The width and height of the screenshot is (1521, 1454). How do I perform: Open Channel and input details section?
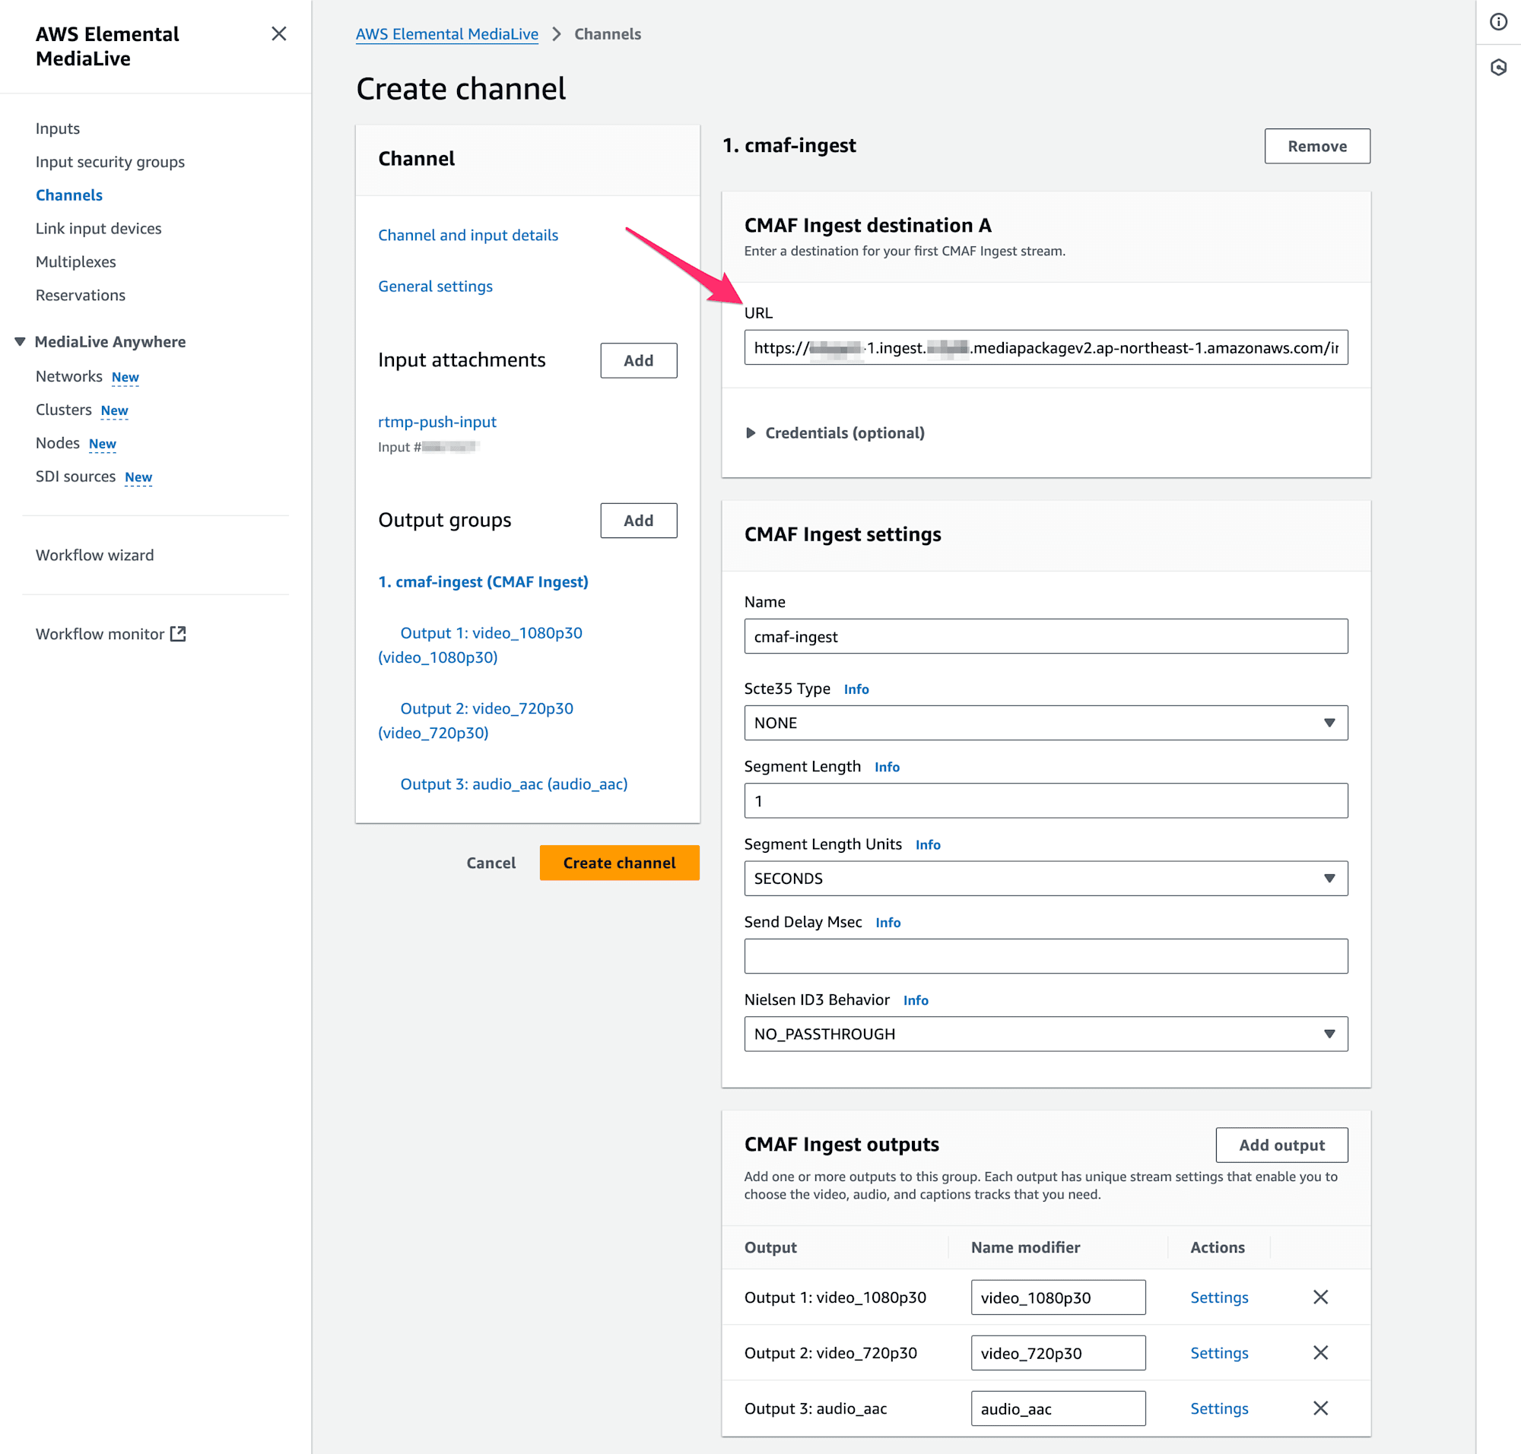click(x=468, y=235)
